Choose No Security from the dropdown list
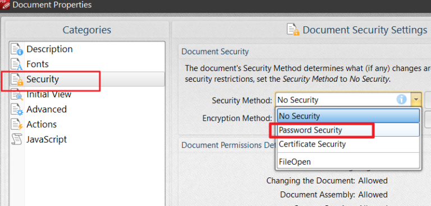Image resolution: width=431 pixels, height=206 pixels. point(349,116)
